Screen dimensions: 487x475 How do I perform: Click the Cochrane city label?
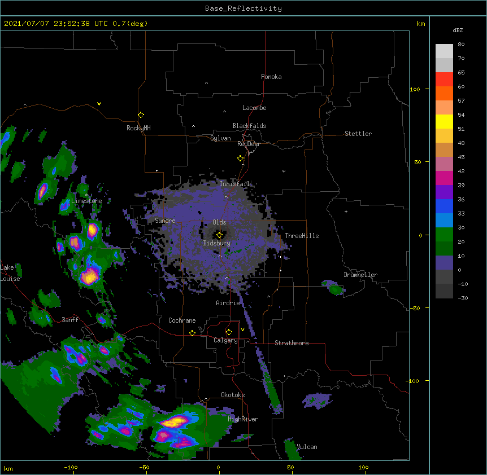[182, 320]
